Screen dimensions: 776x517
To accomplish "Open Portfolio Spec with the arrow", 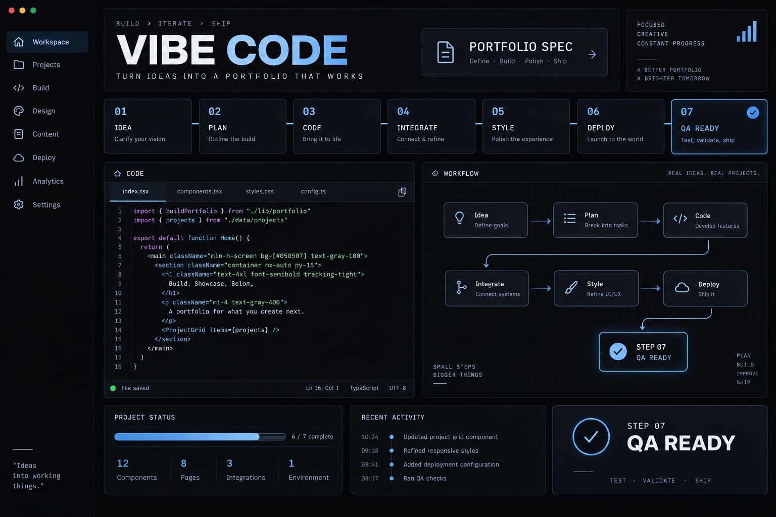I will (592, 55).
